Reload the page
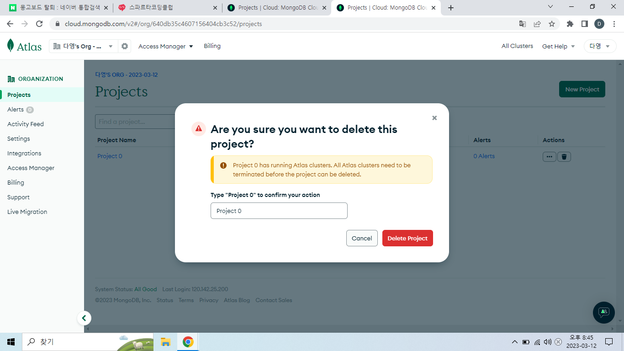The height and width of the screenshot is (351, 624). click(39, 24)
